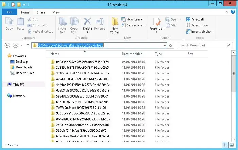The height and width of the screenshot is (150, 238).
Task: Go up one level with Up arrow
Action: click(x=28, y=45)
